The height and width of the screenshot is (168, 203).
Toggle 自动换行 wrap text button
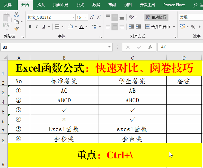(156, 17)
